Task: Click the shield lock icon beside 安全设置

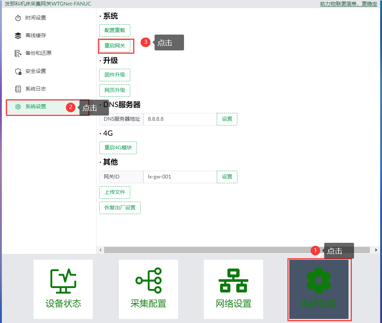Action: point(18,71)
